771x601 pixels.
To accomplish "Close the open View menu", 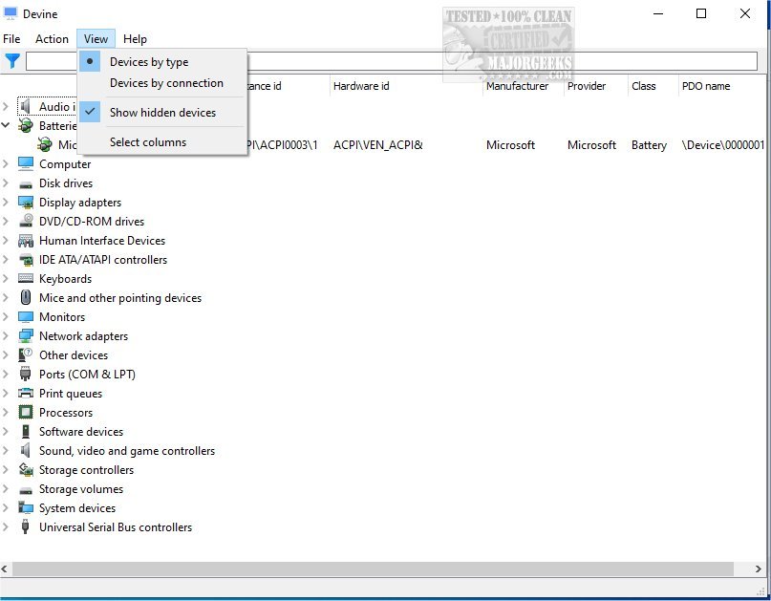I will tap(96, 39).
